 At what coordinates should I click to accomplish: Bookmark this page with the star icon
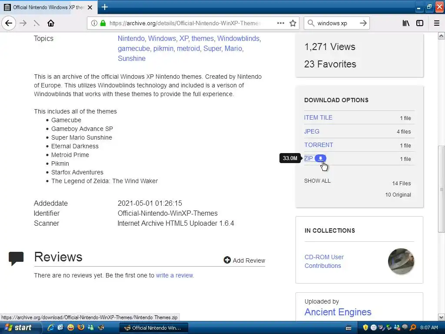(293, 23)
